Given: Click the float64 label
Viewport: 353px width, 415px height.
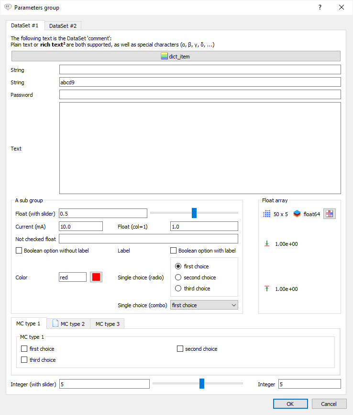Looking at the screenshot, I should (x=312, y=214).
